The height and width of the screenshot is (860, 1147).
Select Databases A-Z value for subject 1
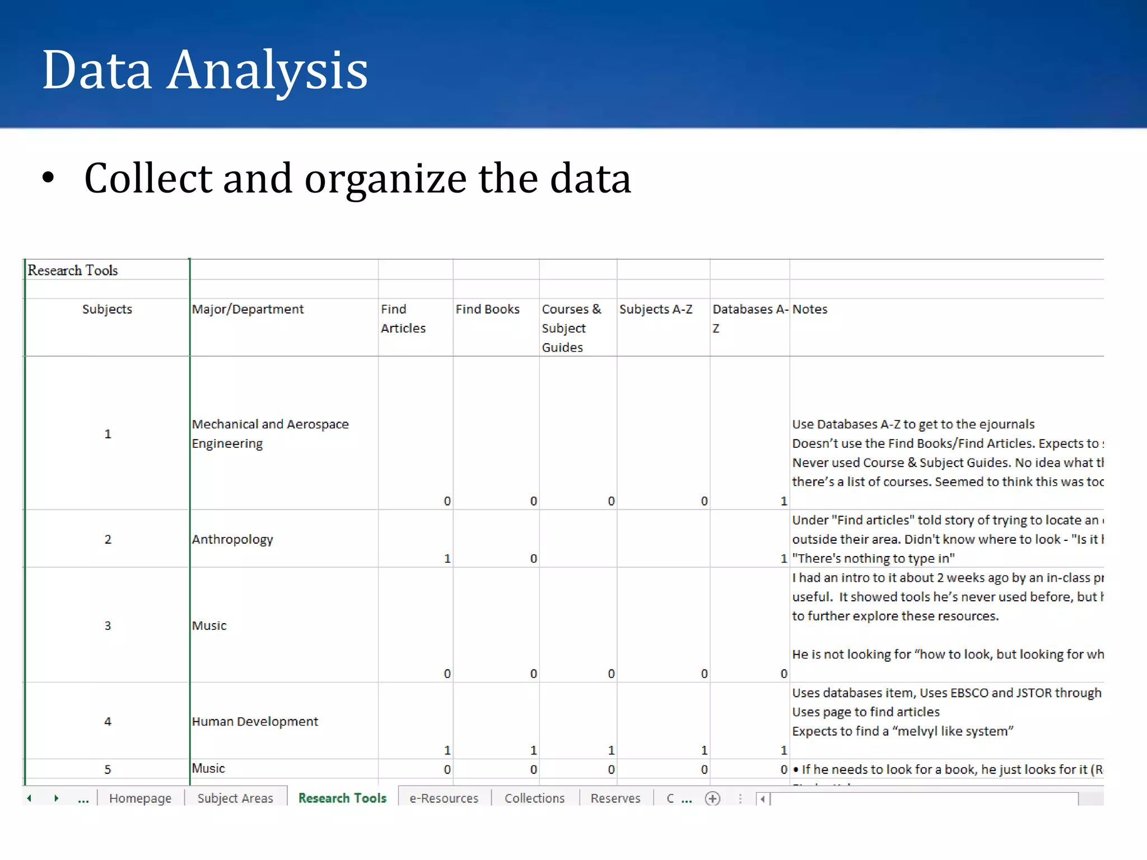point(750,433)
